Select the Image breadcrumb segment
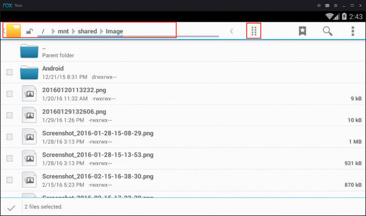366x216 pixels. (x=114, y=31)
